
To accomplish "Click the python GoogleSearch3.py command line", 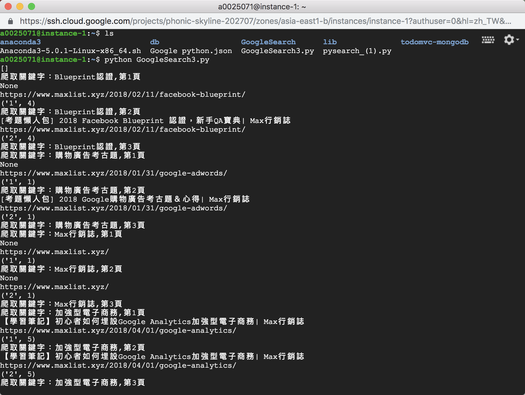I will 105,60.
